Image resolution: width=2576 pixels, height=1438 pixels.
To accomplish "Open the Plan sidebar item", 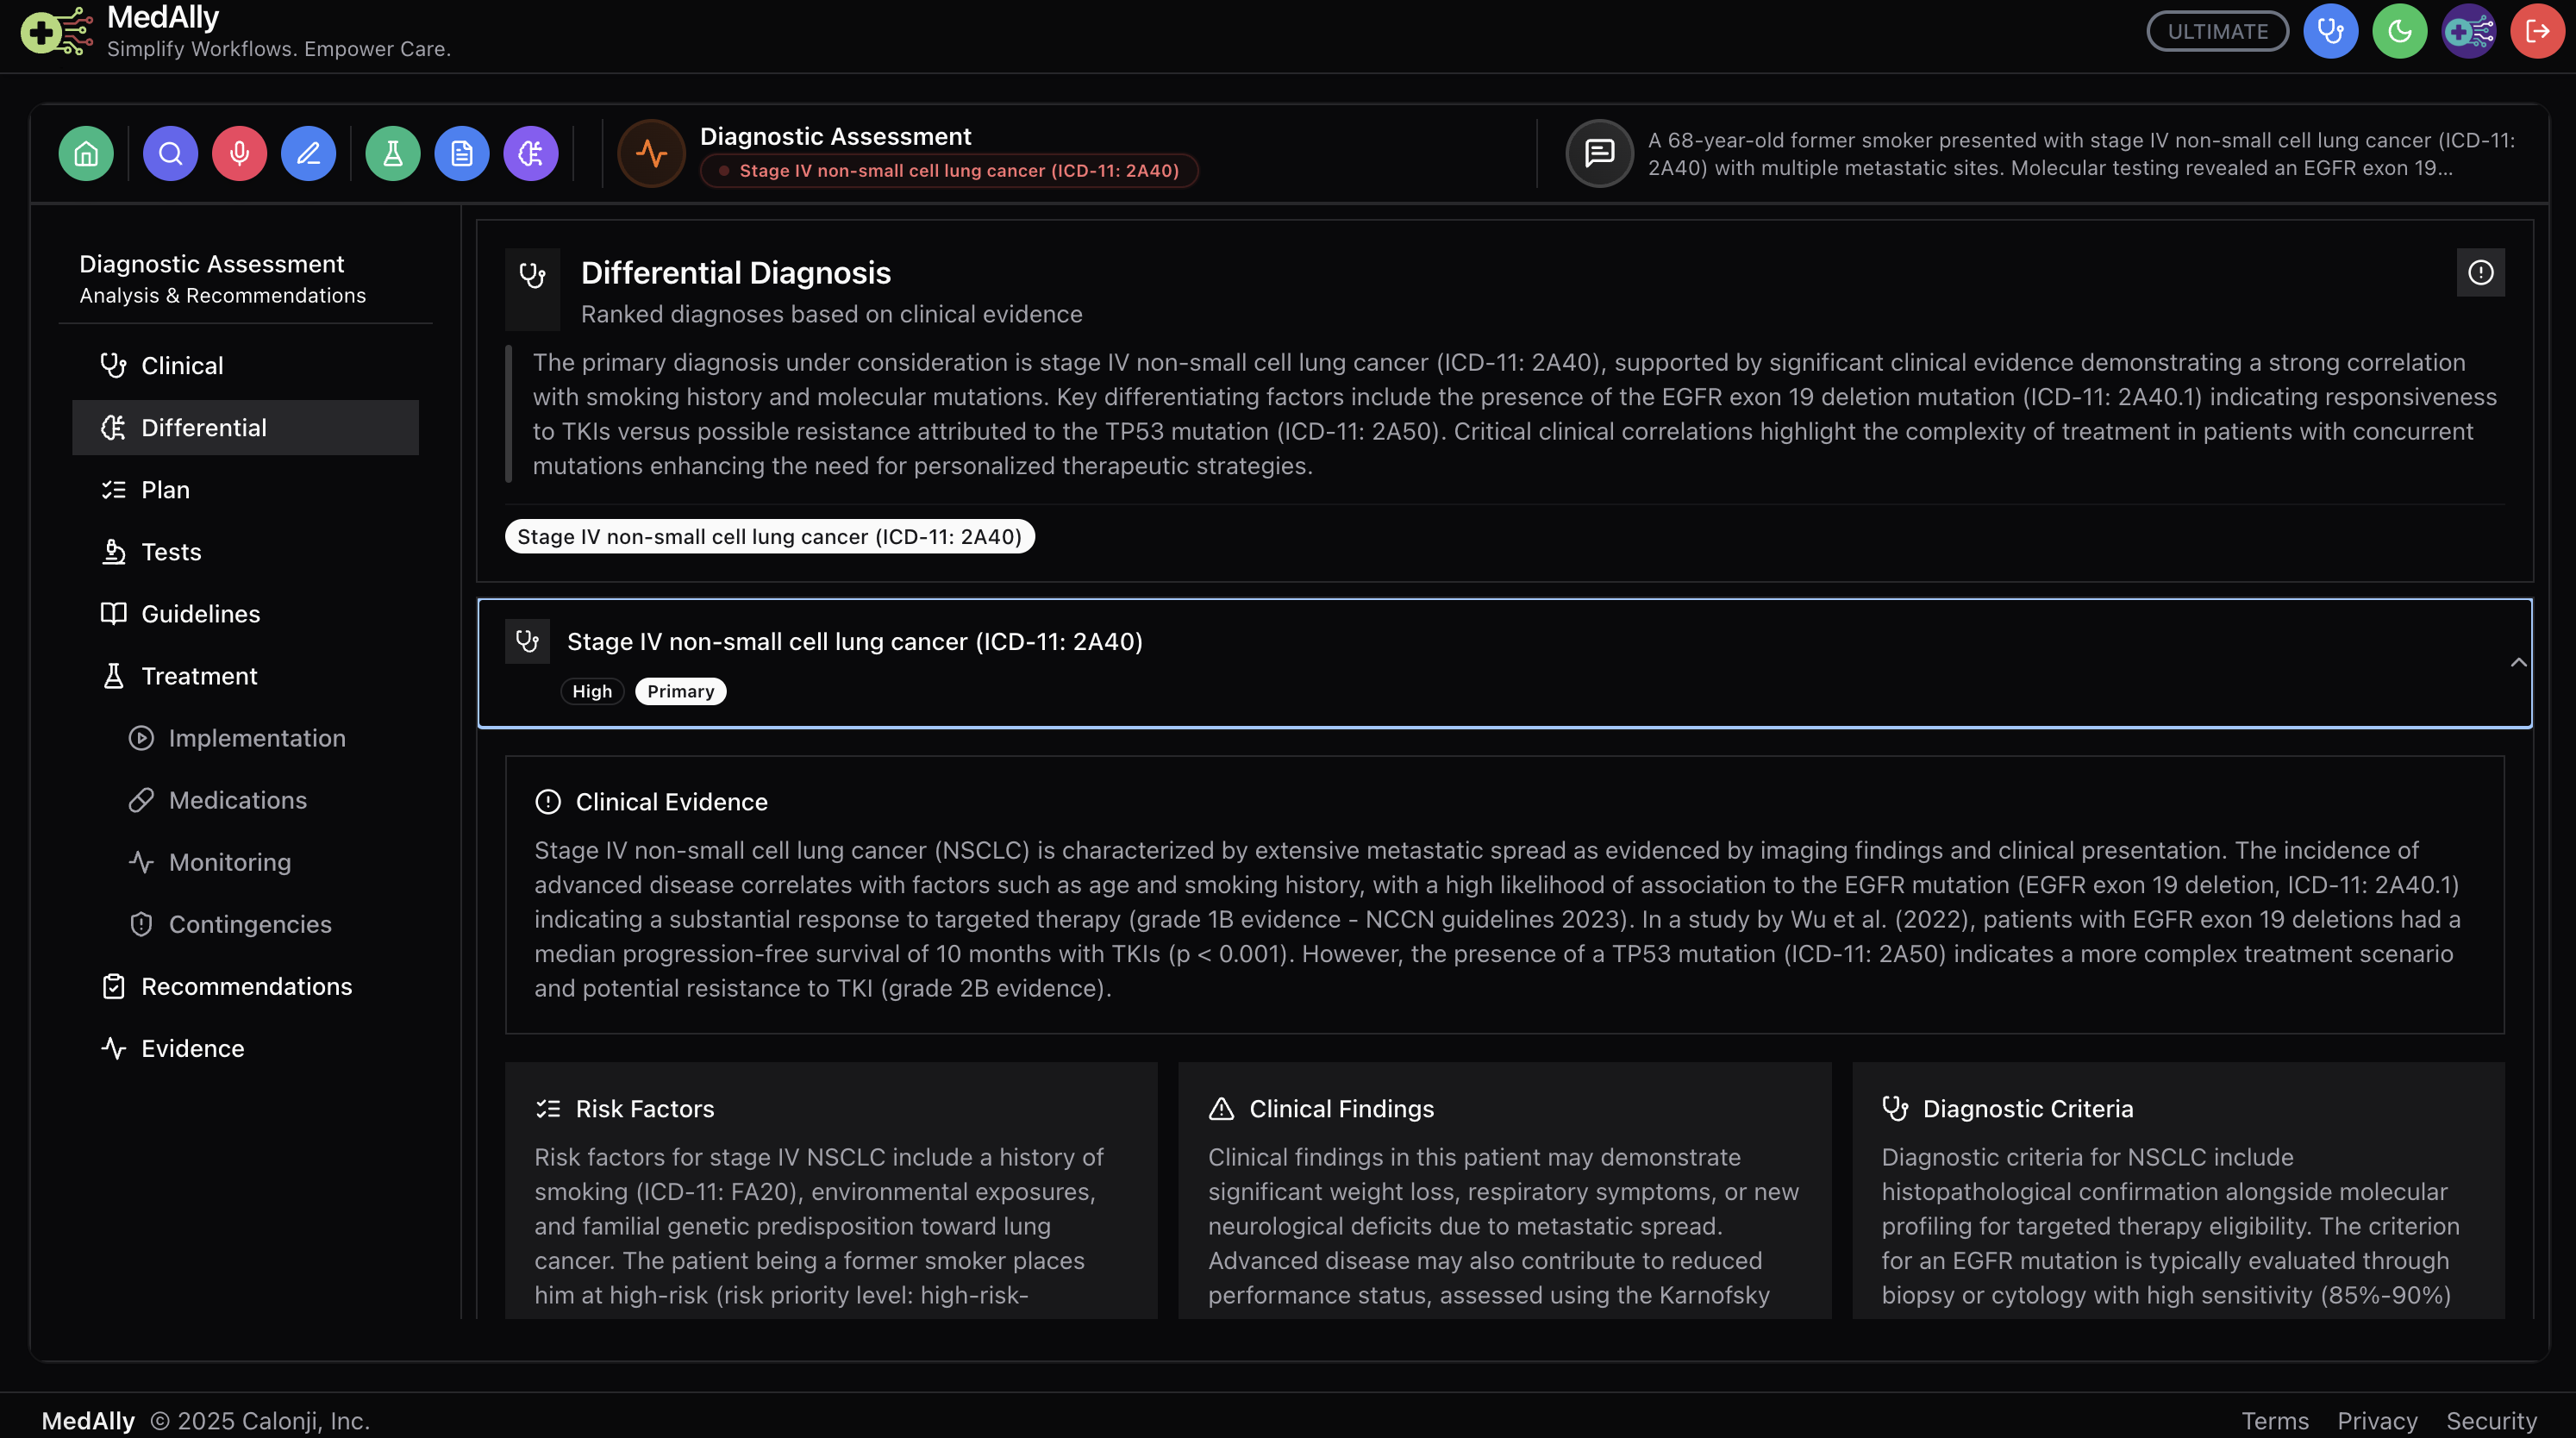I will pos(165,490).
